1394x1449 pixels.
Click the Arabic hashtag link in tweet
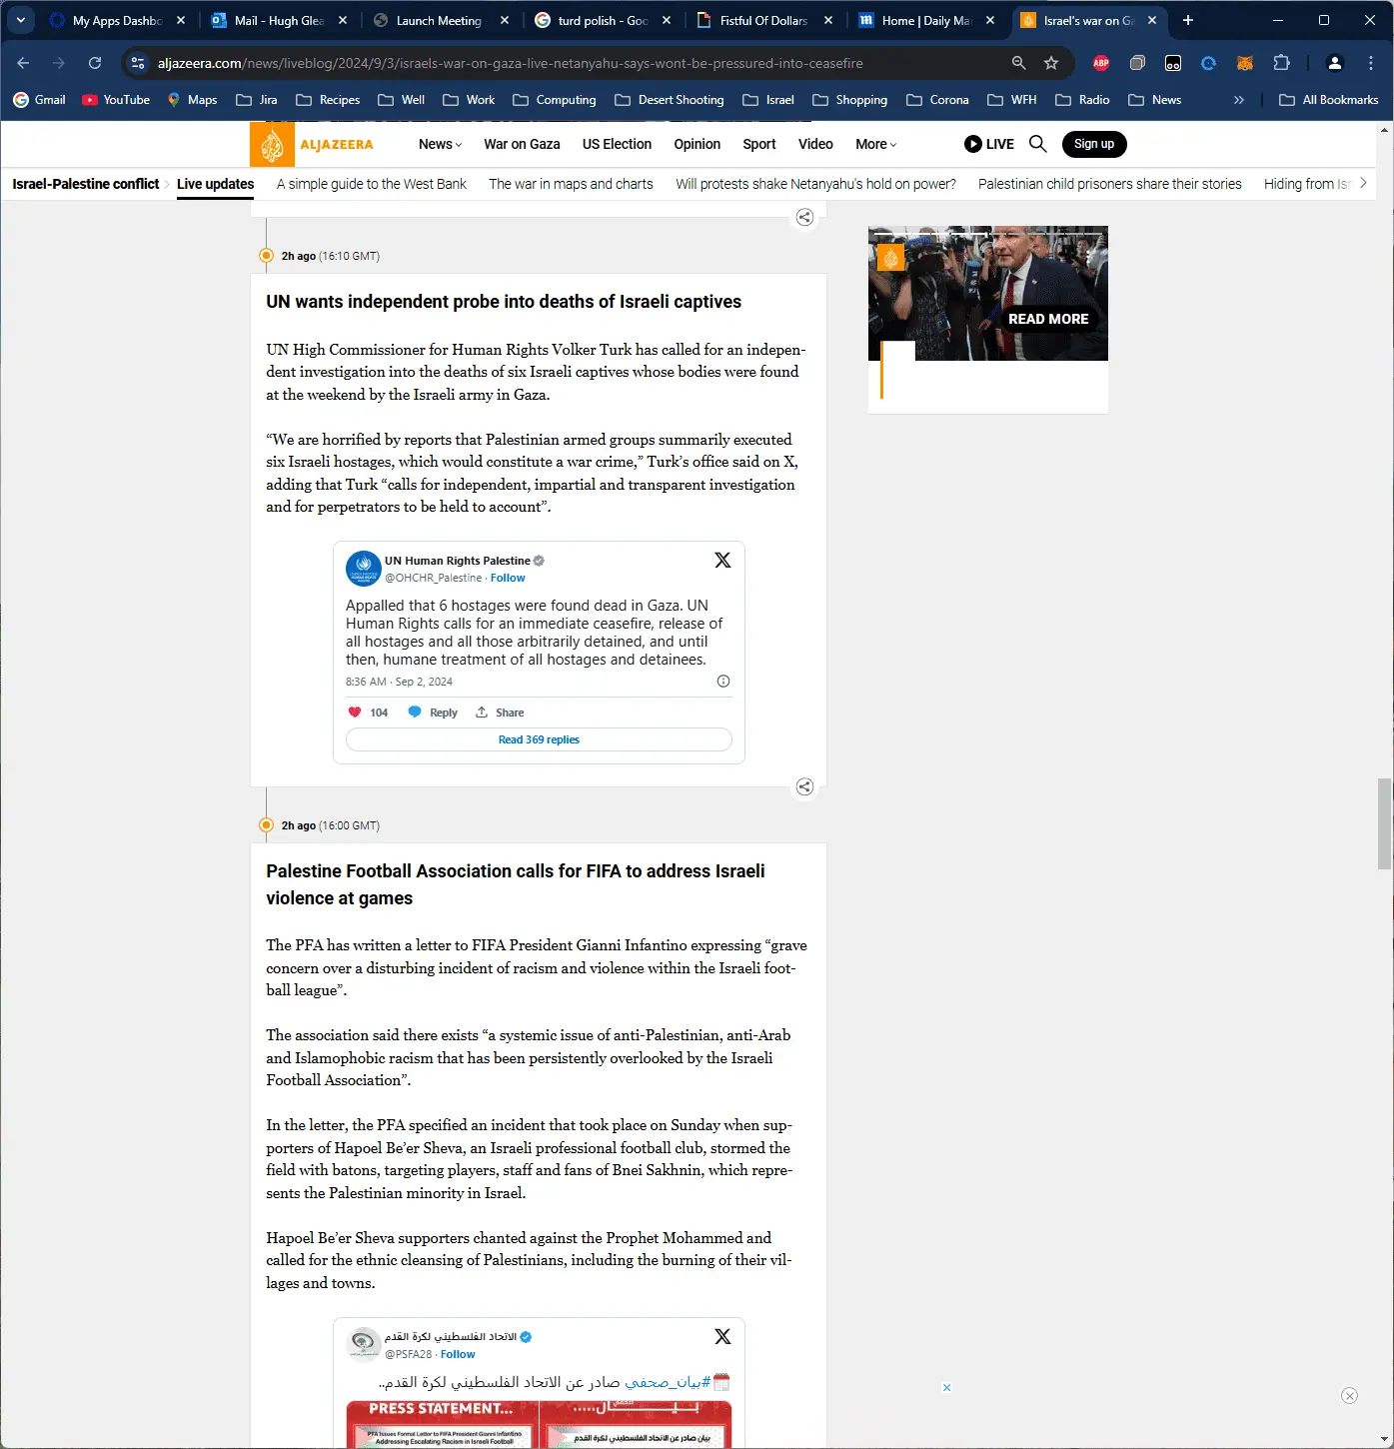coord(667,1382)
